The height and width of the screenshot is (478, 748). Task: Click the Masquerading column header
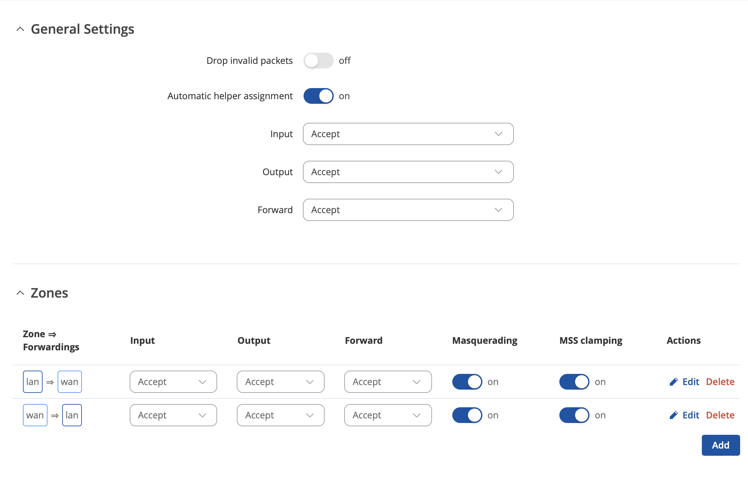(x=485, y=340)
